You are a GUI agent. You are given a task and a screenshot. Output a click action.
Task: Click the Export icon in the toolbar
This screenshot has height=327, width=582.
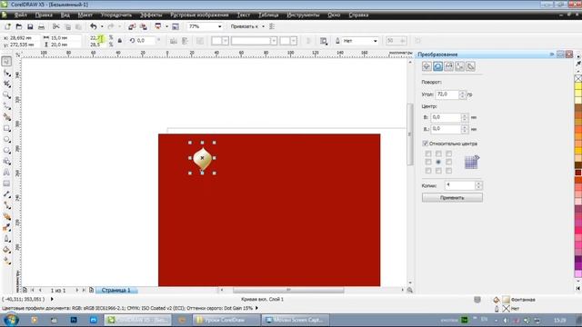click(x=144, y=26)
